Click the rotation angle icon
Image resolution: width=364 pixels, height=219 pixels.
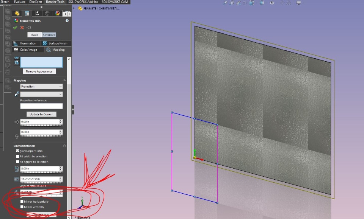[16, 192]
